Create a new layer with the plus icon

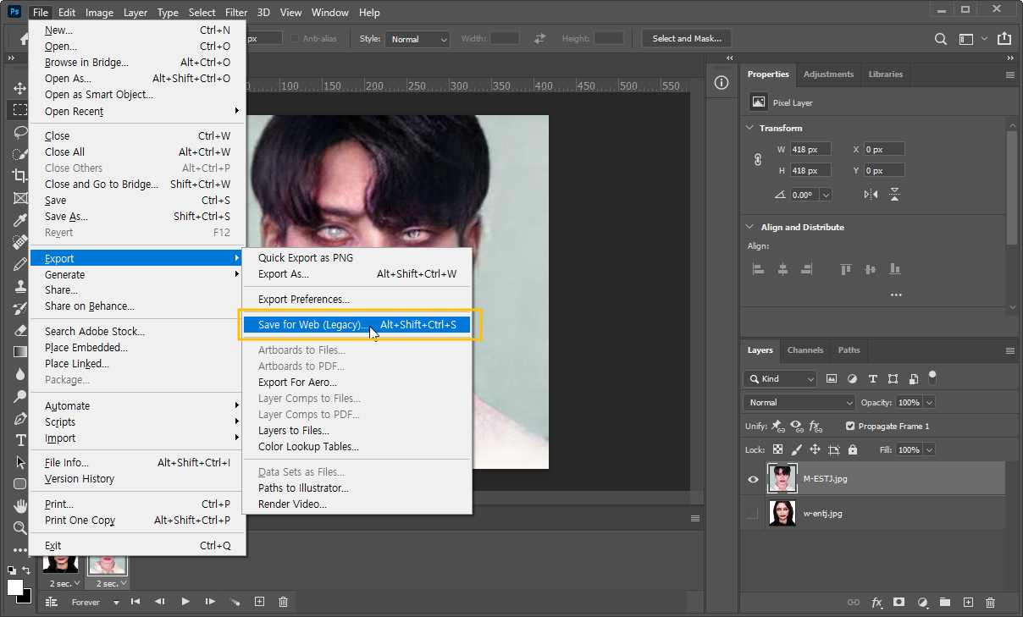point(968,602)
